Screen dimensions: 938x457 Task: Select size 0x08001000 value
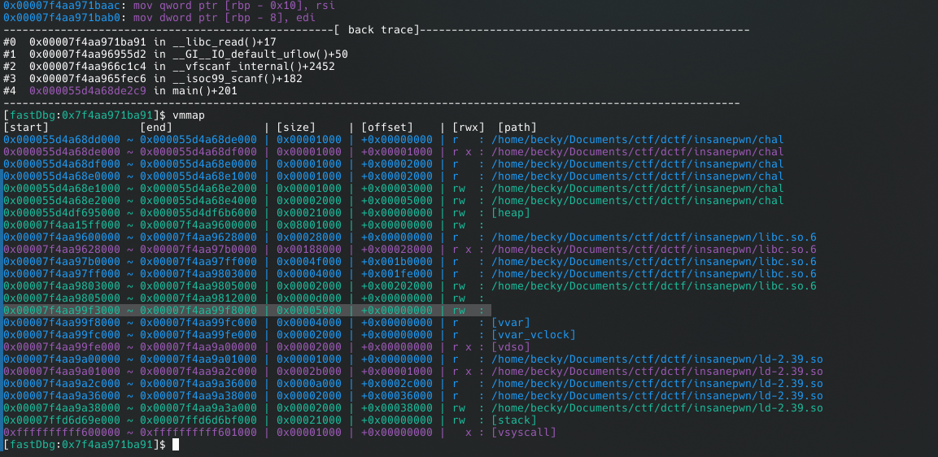tap(308, 225)
